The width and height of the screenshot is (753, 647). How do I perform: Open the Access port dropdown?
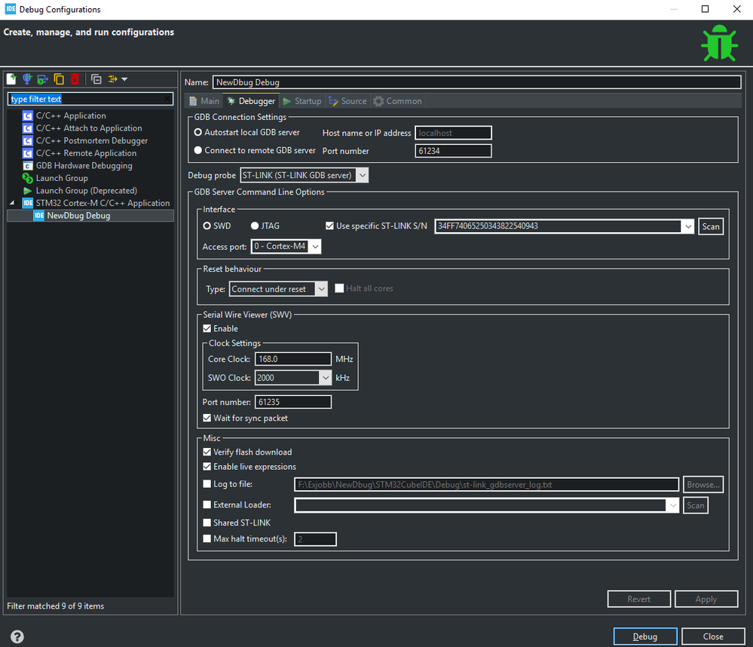point(315,247)
